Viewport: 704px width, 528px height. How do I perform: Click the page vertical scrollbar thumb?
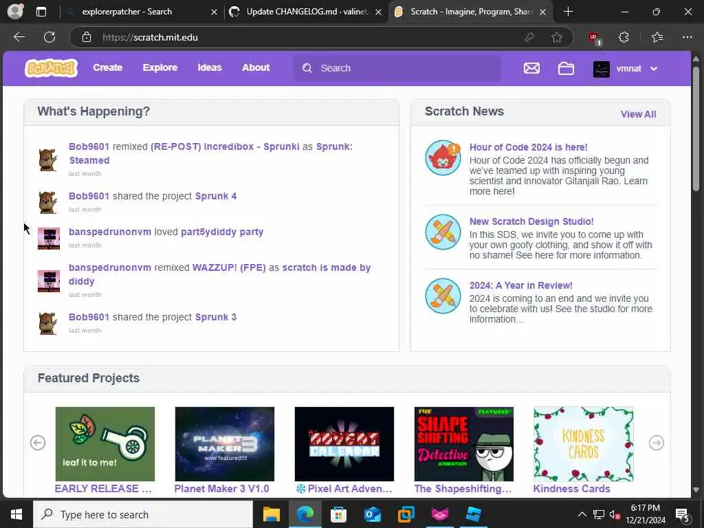696,129
